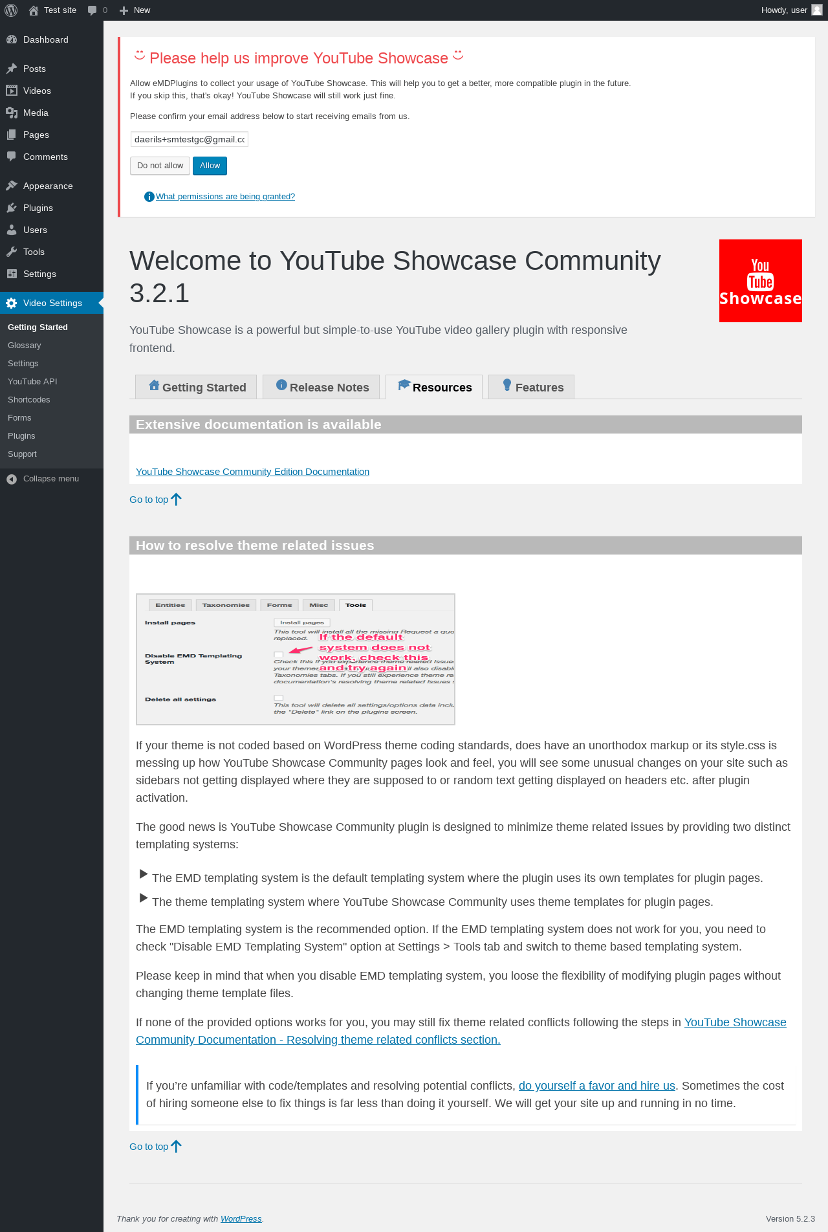This screenshot has width=828, height=1232.
Task: Click the Plugins plug icon
Action: pos(12,208)
